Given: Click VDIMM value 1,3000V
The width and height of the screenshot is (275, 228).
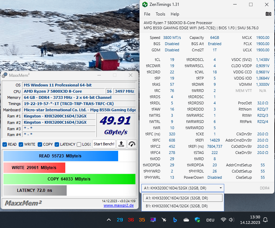Looking at the screenshot, I should tap(263, 84).
